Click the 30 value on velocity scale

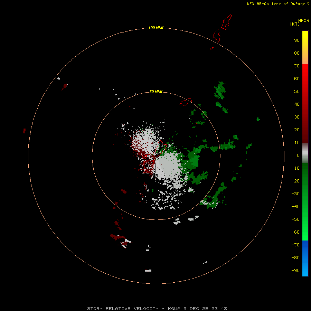click(x=297, y=117)
